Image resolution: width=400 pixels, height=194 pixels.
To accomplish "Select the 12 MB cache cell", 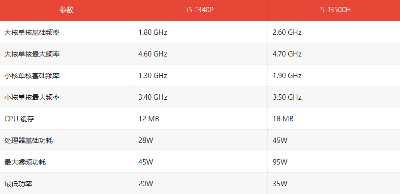I will tap(149, 119).
